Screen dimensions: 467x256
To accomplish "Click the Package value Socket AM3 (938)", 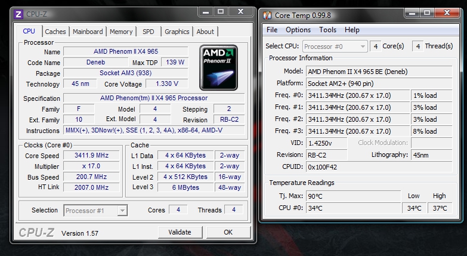I will (x=126, y=73).
